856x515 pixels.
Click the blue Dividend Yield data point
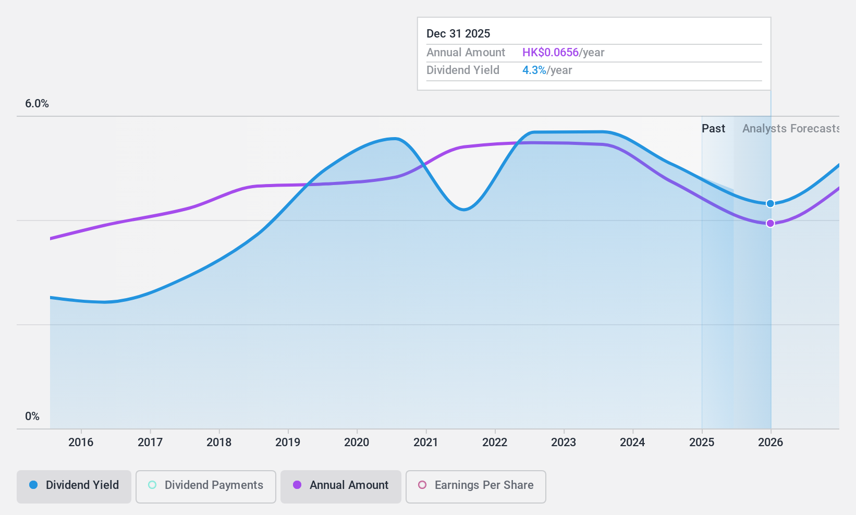pos(771,203)
